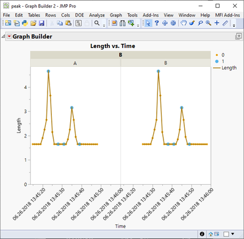Select the arrow pointer tool

pyautogui.click(x=148, y=23)
